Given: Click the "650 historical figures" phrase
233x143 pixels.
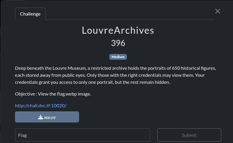Looking at the screenshot, I should tap(194, 68).
